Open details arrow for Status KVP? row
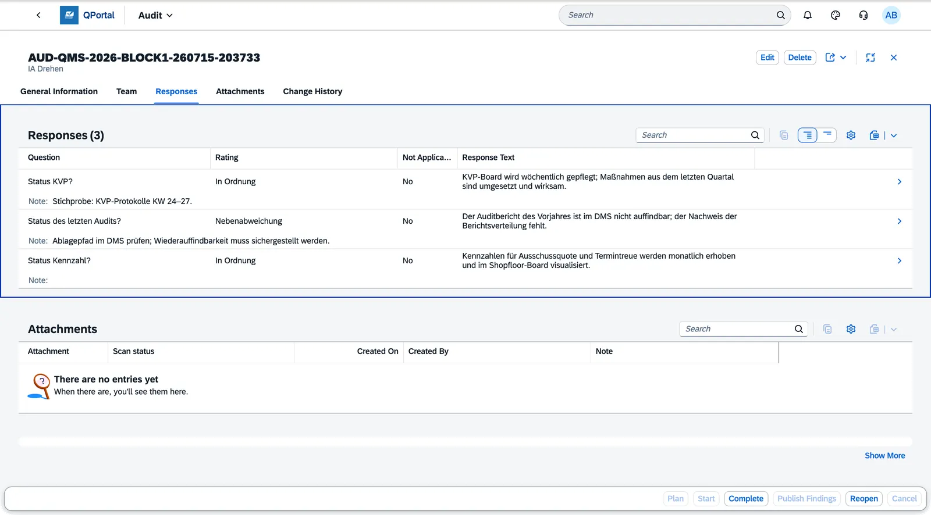931x515 pixels. [x=900, y=182]
